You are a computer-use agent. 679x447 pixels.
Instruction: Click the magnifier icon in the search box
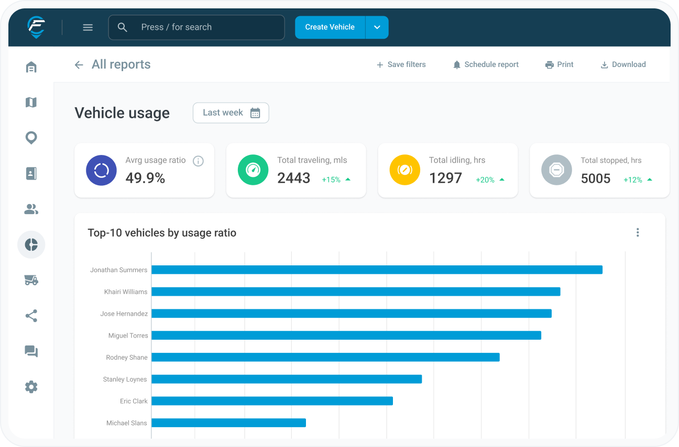tap(123, 27)
